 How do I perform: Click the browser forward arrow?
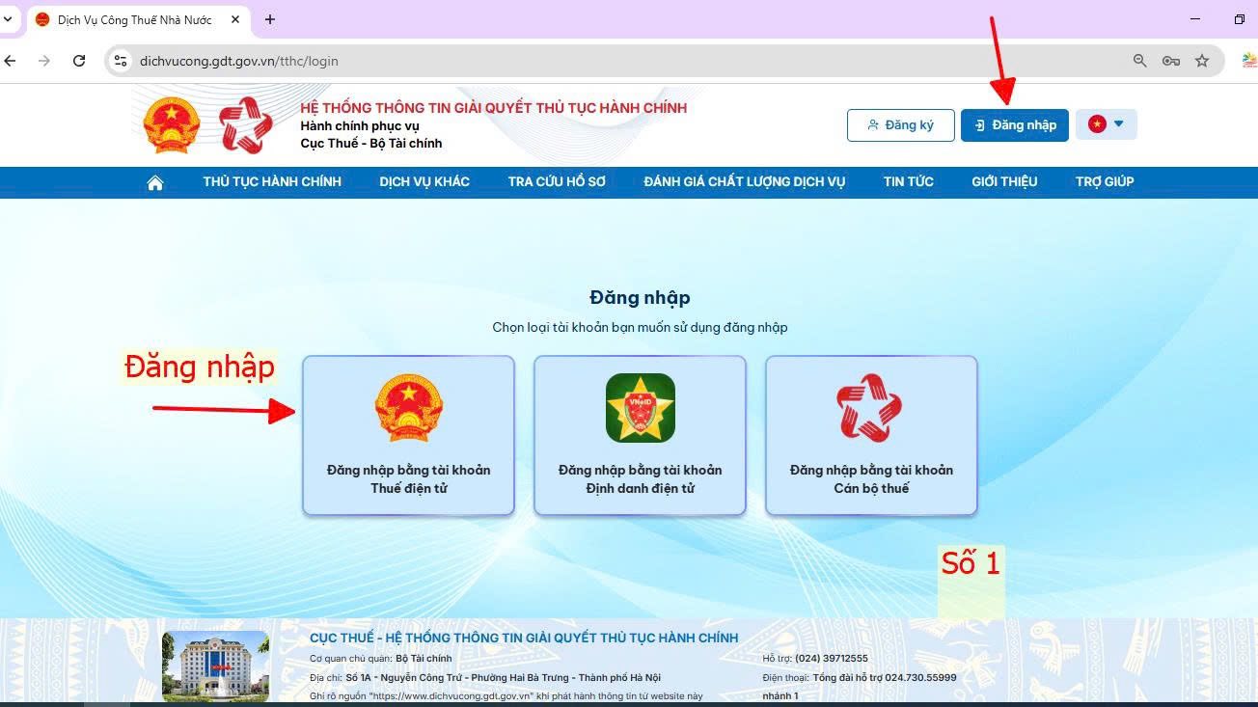(44, 61)
